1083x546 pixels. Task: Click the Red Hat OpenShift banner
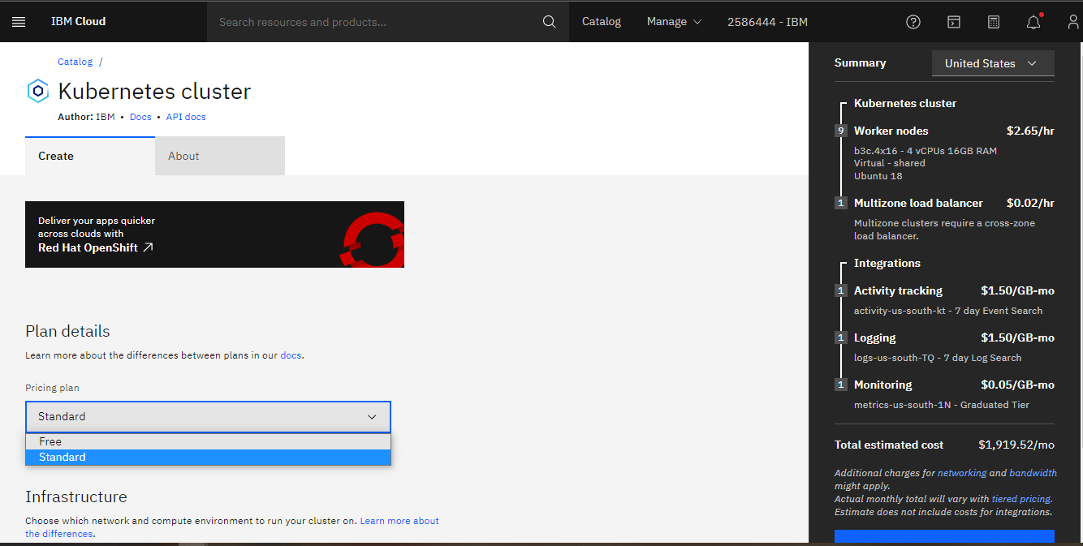click(214, 234)
